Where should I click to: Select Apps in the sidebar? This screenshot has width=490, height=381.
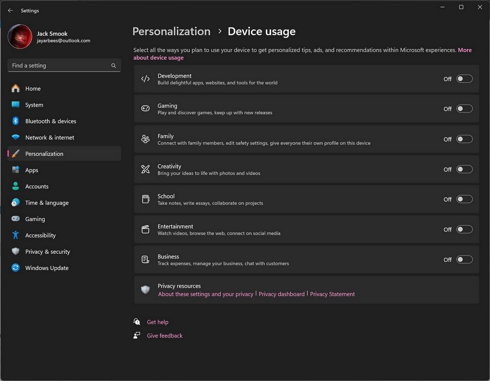[31, 170]
